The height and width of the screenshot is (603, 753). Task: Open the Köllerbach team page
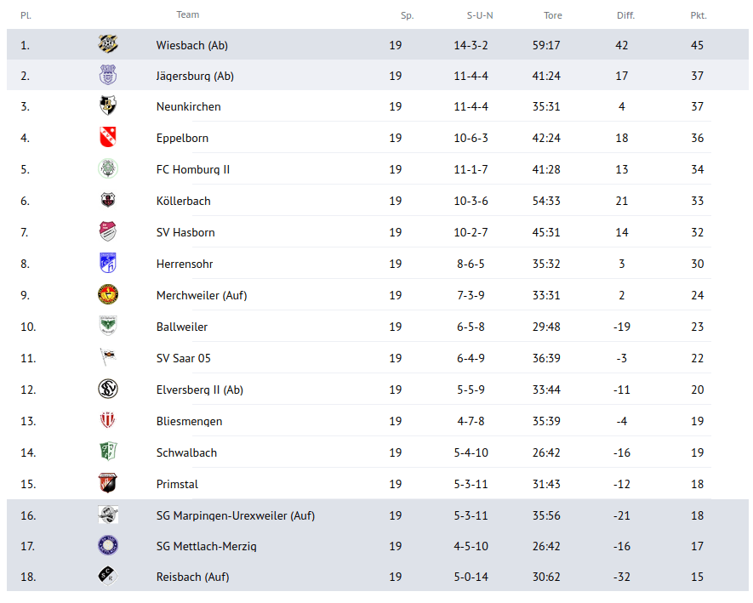184,202
